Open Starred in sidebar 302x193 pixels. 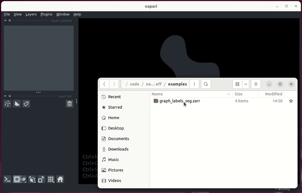pyautogui.click(x=124, y=107)
